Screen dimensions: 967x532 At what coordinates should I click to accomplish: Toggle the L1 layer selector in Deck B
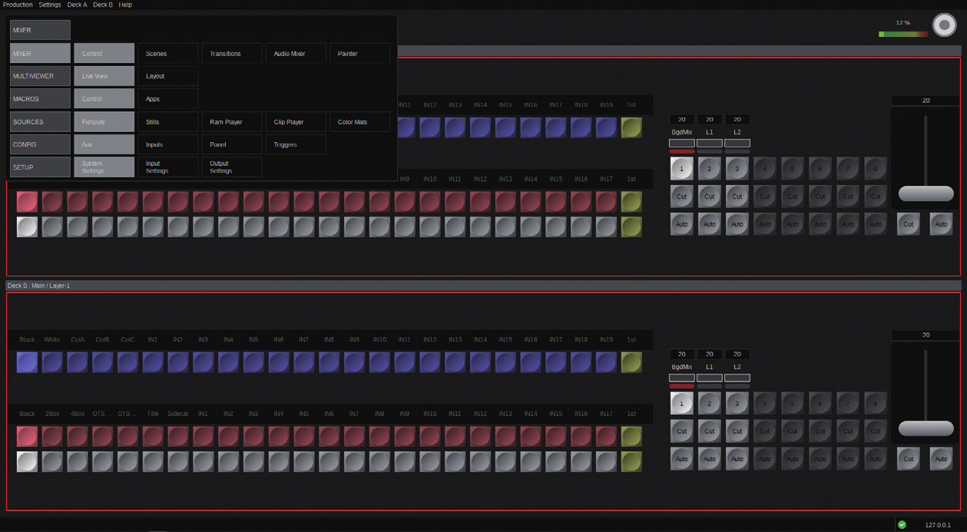709,378
